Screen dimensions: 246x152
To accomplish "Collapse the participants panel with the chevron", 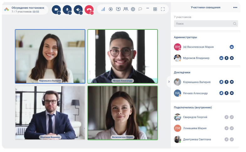I will click(169, 82).
